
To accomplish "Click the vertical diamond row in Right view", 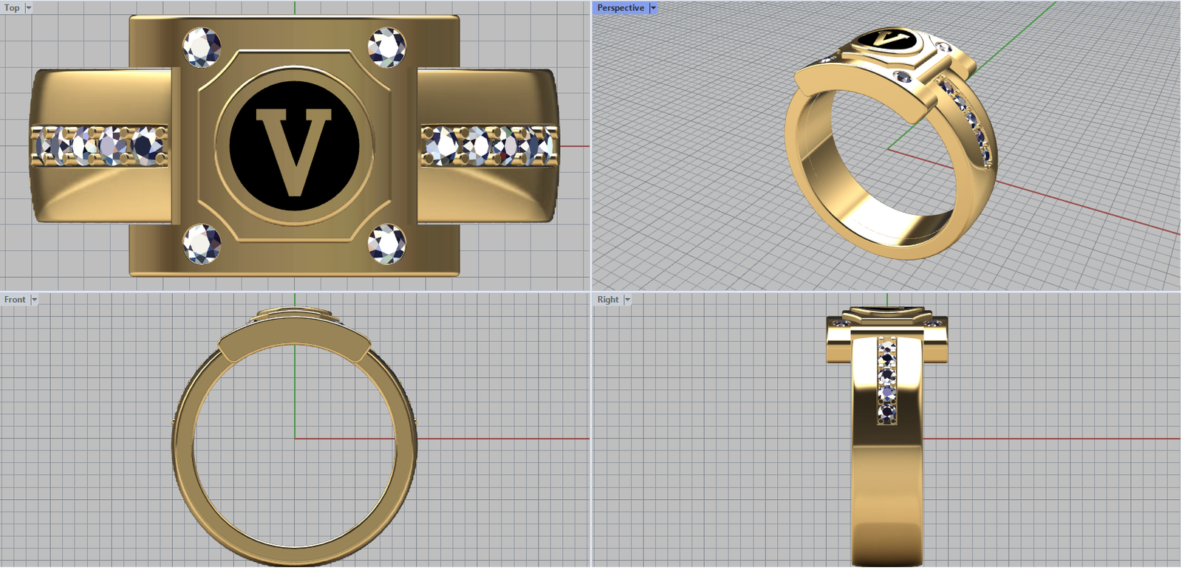I will coord(886,382).
